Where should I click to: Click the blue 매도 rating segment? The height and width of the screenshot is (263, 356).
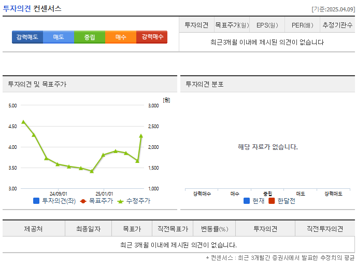pos(59,37)
